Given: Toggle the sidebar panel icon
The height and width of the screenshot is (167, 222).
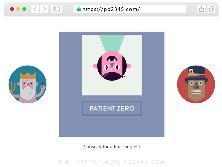Looking at the screenshot, I should click(56, 9).
